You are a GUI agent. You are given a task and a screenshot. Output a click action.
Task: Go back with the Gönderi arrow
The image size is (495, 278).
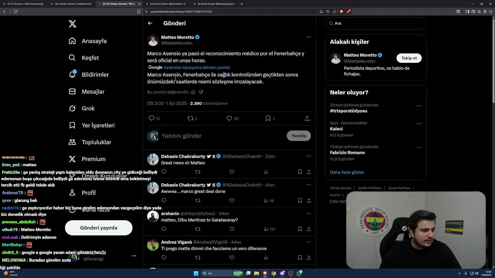tap(150, 23)
